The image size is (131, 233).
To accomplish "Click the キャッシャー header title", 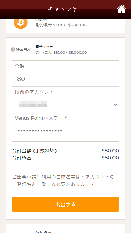I will (66, 9).
